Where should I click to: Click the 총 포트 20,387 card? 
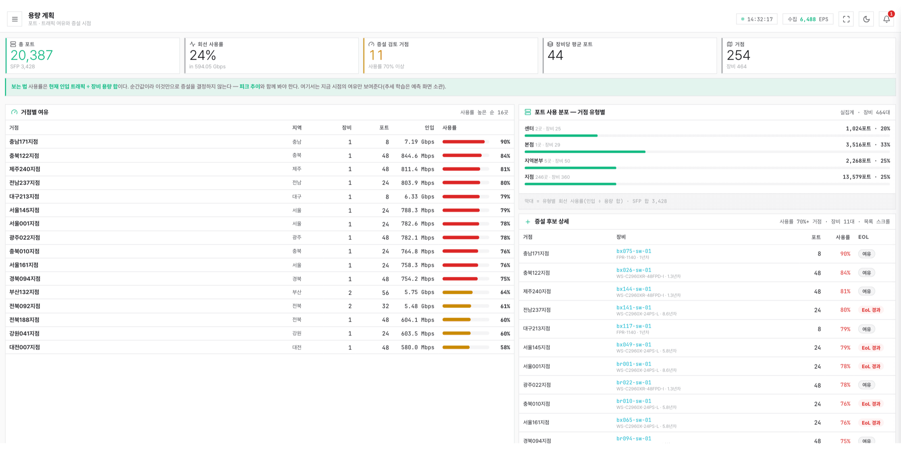pyautogui.click(x=92, y=56)
